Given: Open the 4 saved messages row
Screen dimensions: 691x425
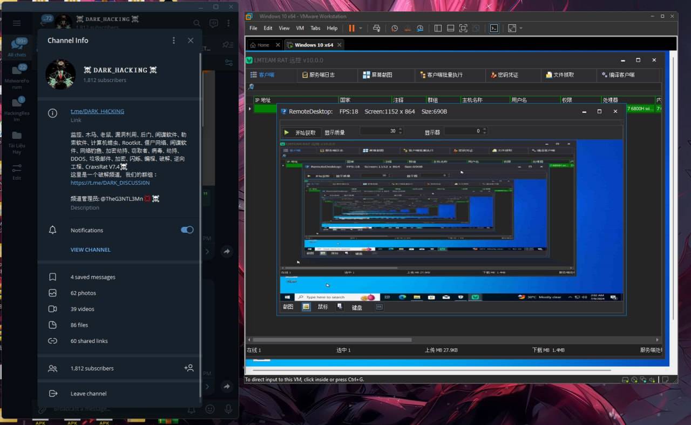Looking at the screenshot, I should coord(119,277).
